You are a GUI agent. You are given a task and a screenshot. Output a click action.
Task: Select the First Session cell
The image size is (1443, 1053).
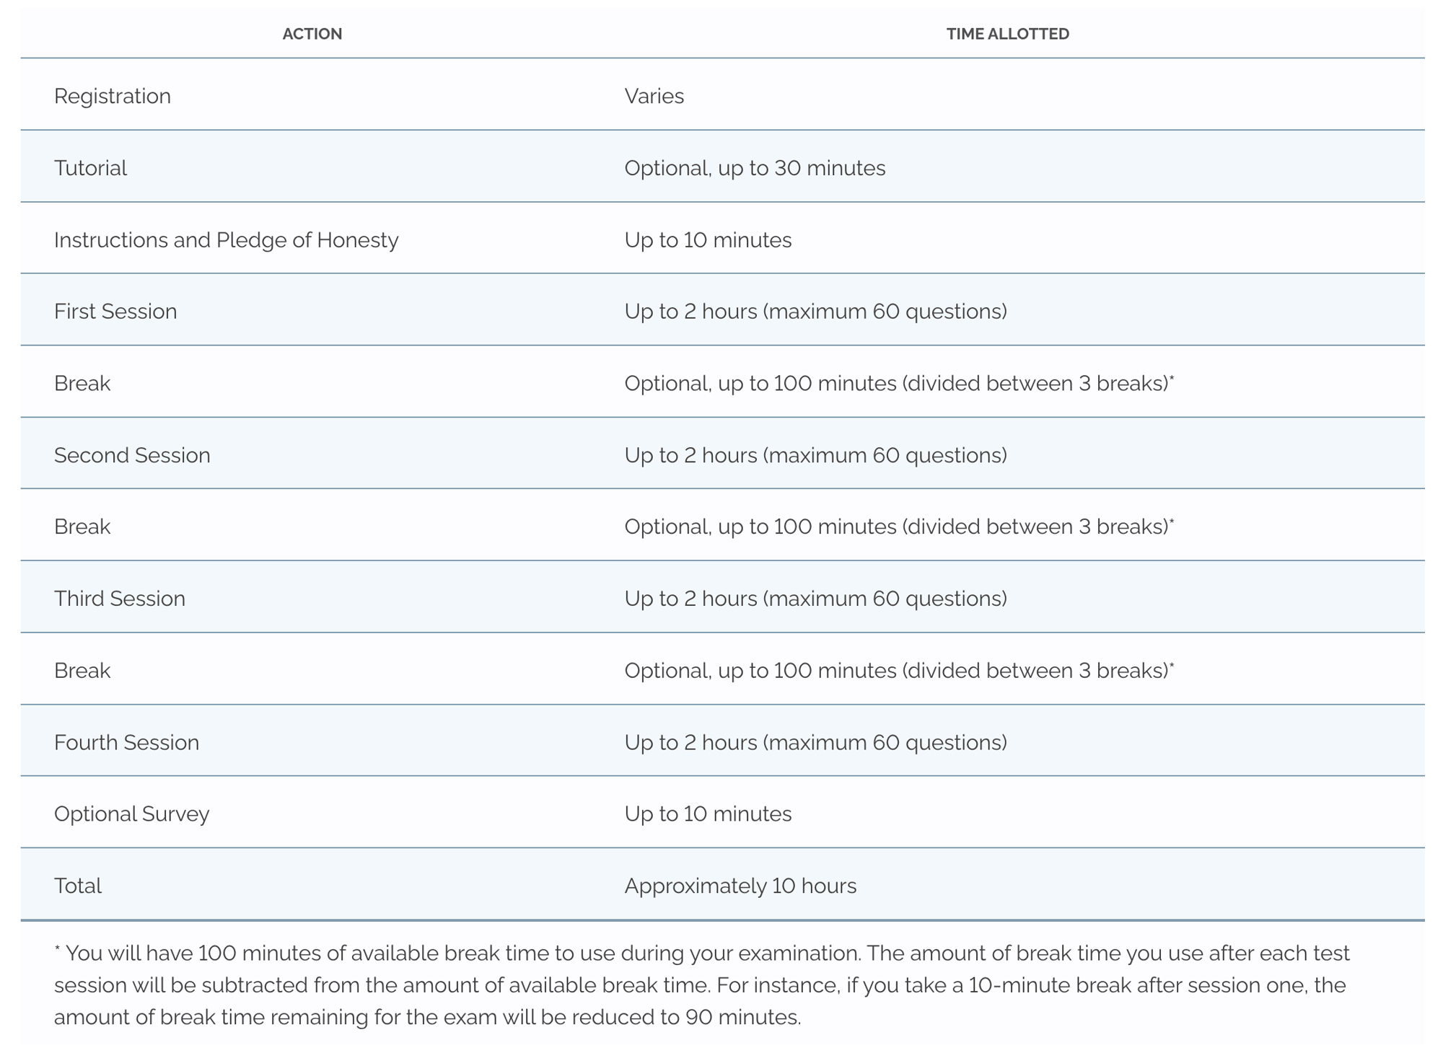coord(115,312)
